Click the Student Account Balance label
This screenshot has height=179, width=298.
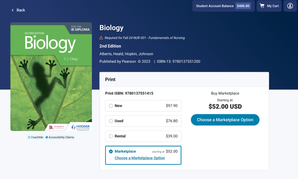(x=214, y=6)
